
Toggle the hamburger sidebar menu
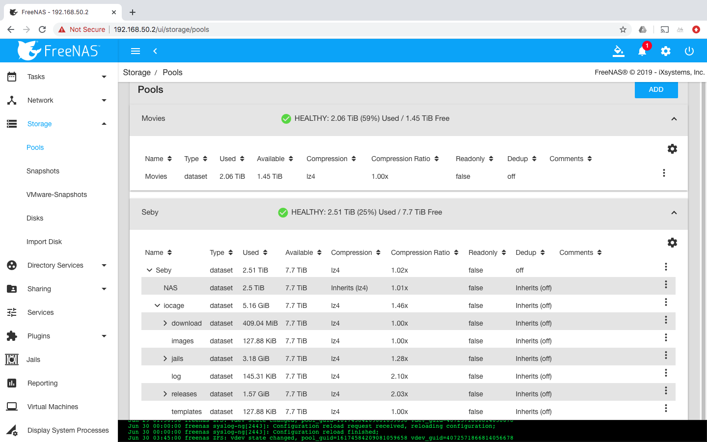[x=136, y=51]
